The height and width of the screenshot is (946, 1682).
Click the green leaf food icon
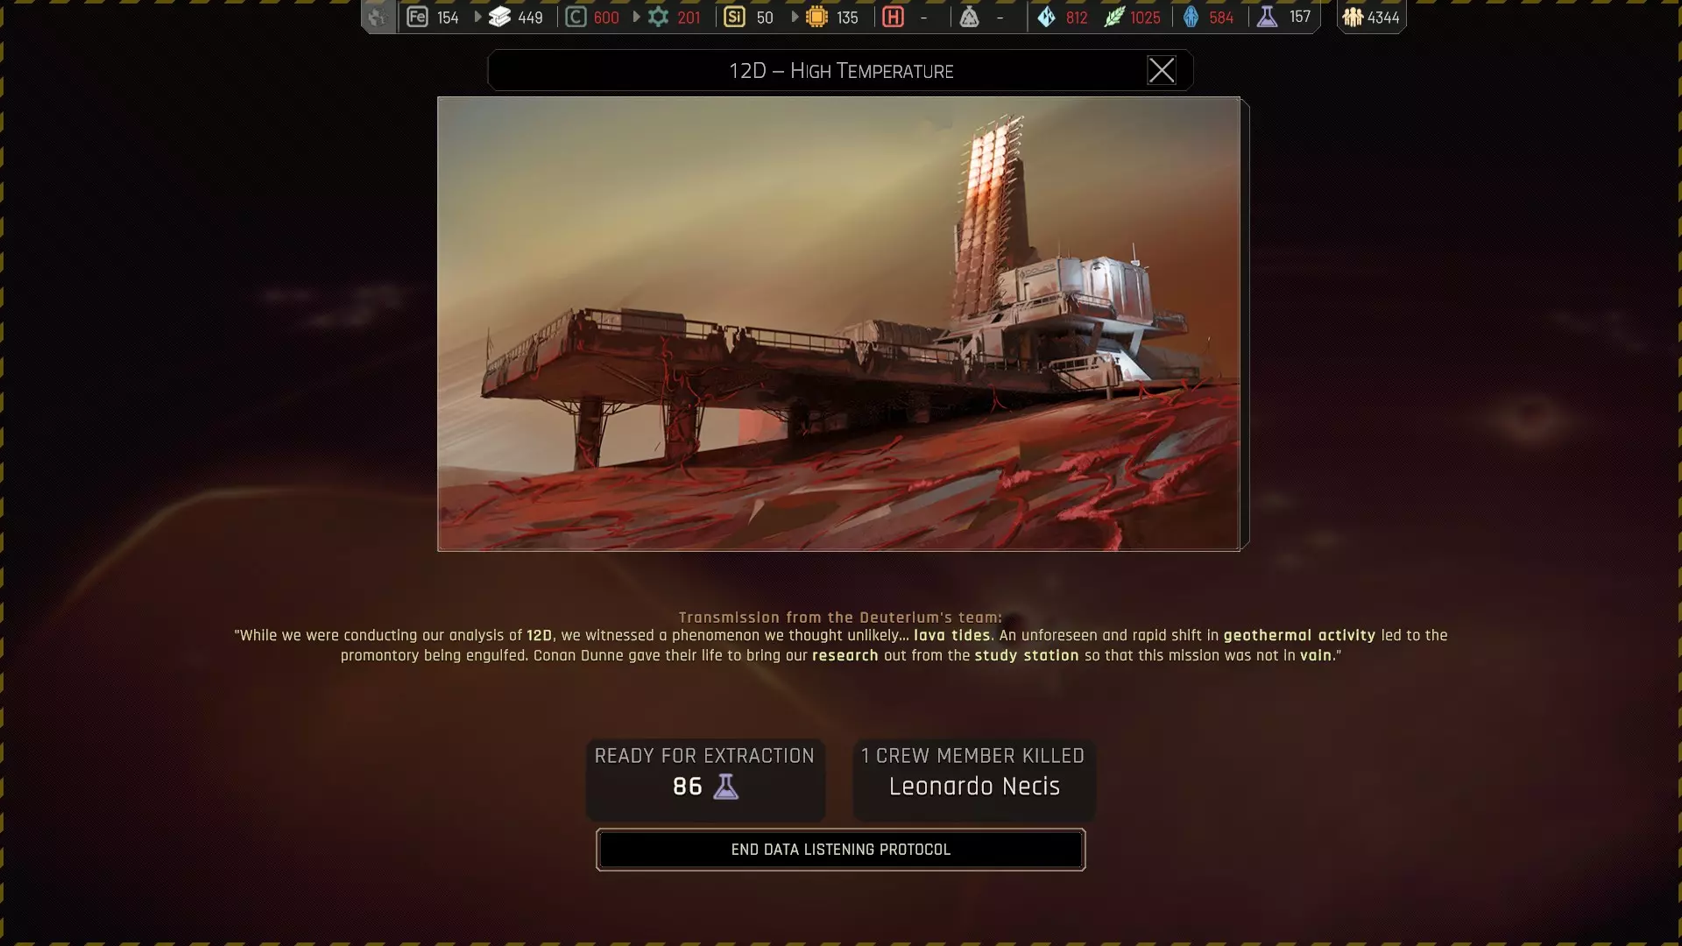(x=1113, y=17)
